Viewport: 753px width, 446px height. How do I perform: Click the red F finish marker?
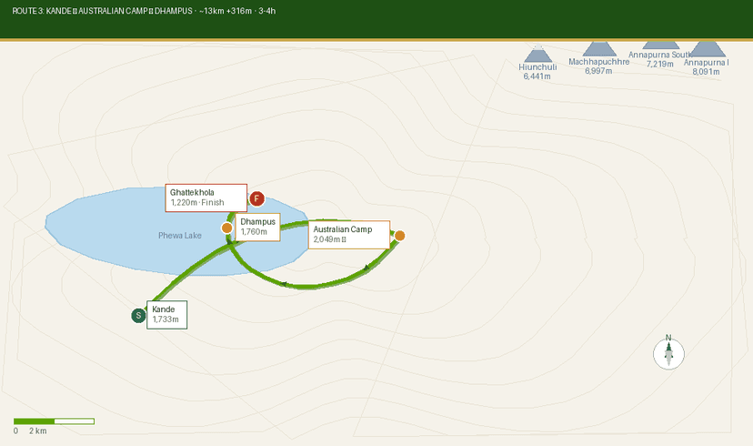pos(257,198)
